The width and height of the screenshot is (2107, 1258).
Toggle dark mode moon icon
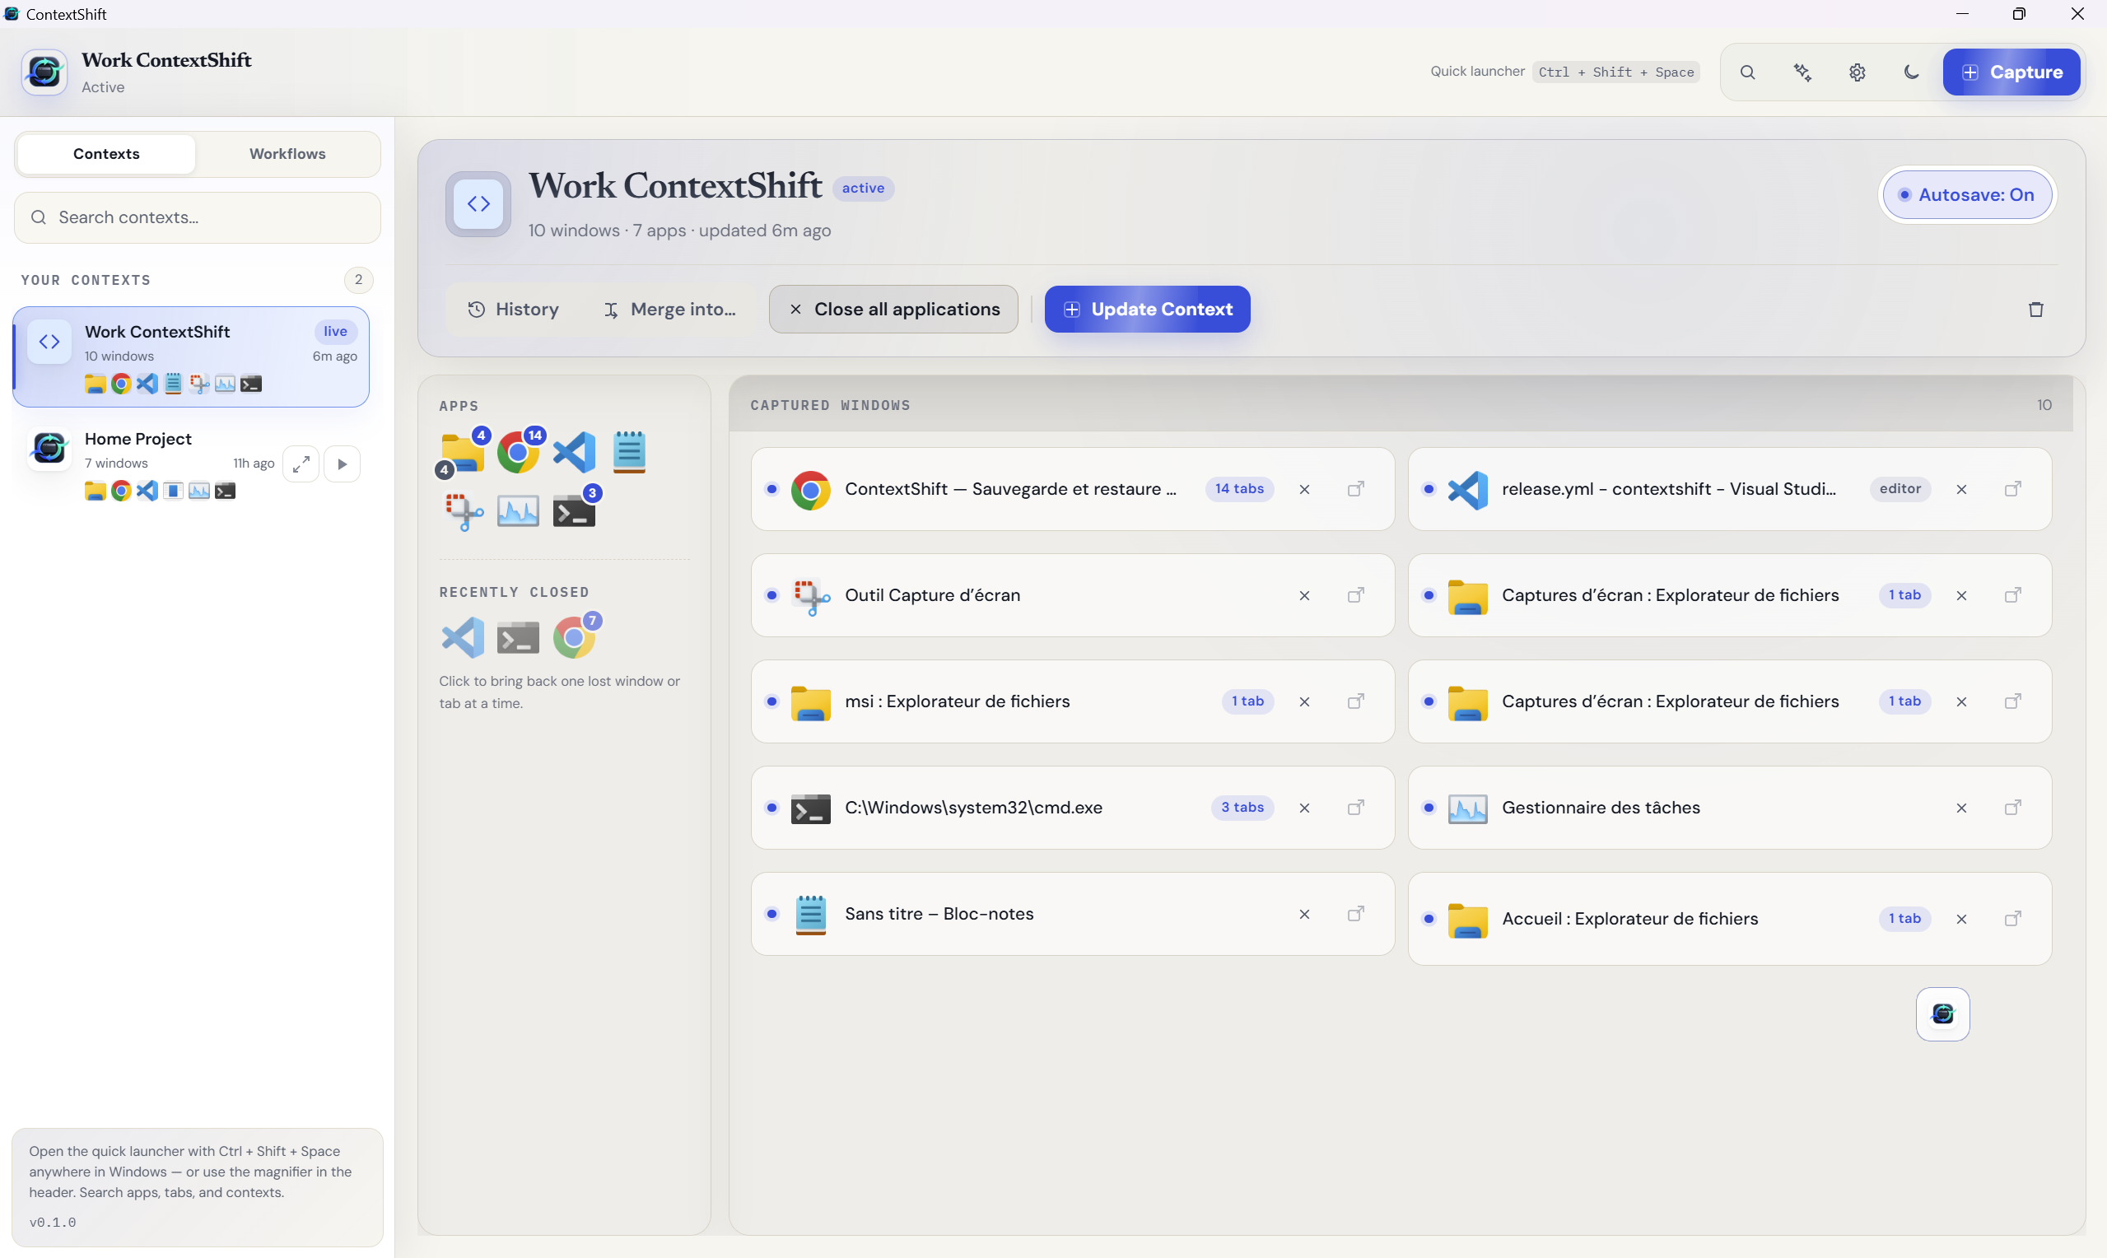(x=1911, y=72)
